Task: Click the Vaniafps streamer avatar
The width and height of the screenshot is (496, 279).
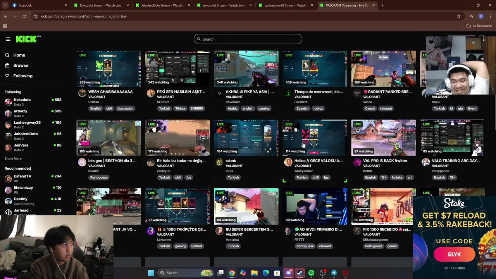Action: click(x=219, y=231)
